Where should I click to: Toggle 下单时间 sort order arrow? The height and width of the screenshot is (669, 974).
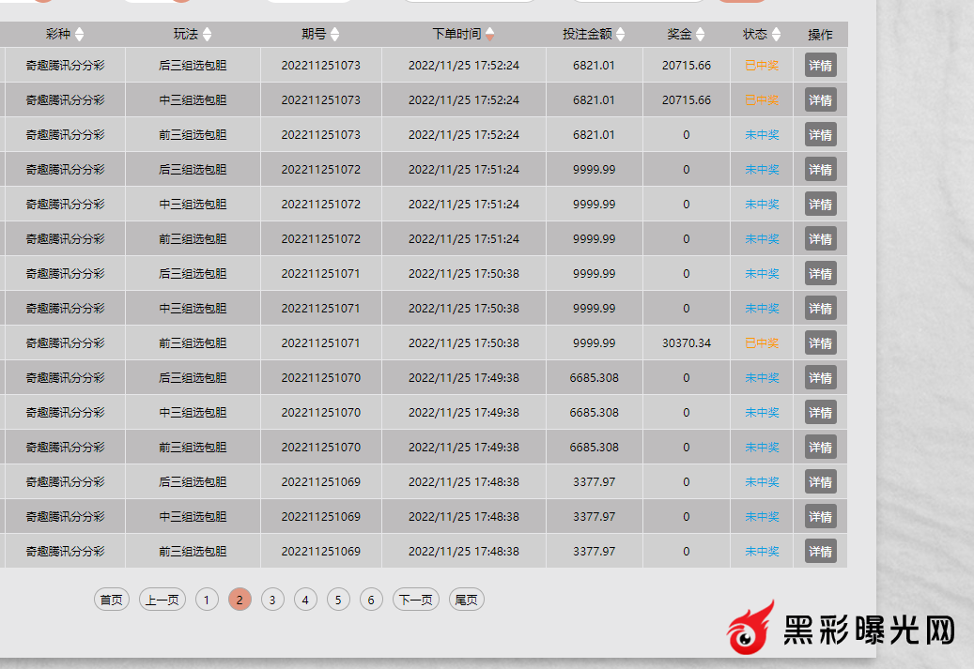coord(489,35)
